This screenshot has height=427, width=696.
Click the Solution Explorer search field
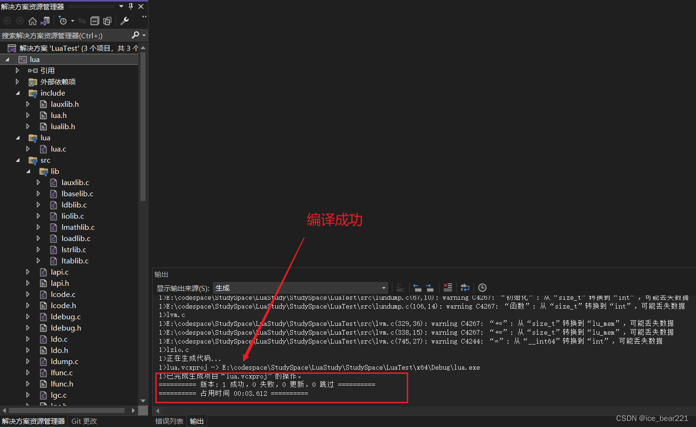(65, 35)
